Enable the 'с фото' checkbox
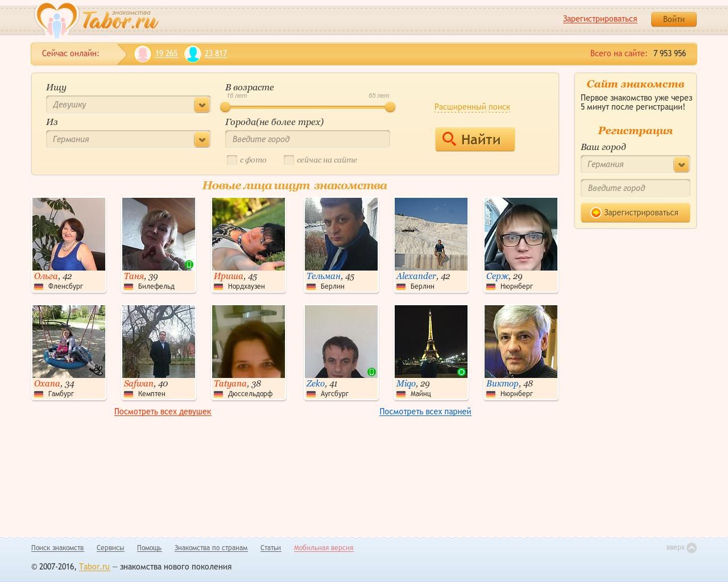 (x=232, y=160)
